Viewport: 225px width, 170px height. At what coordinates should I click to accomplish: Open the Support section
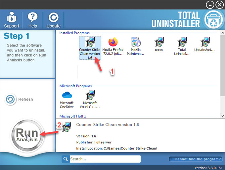(x=12, y=20)
